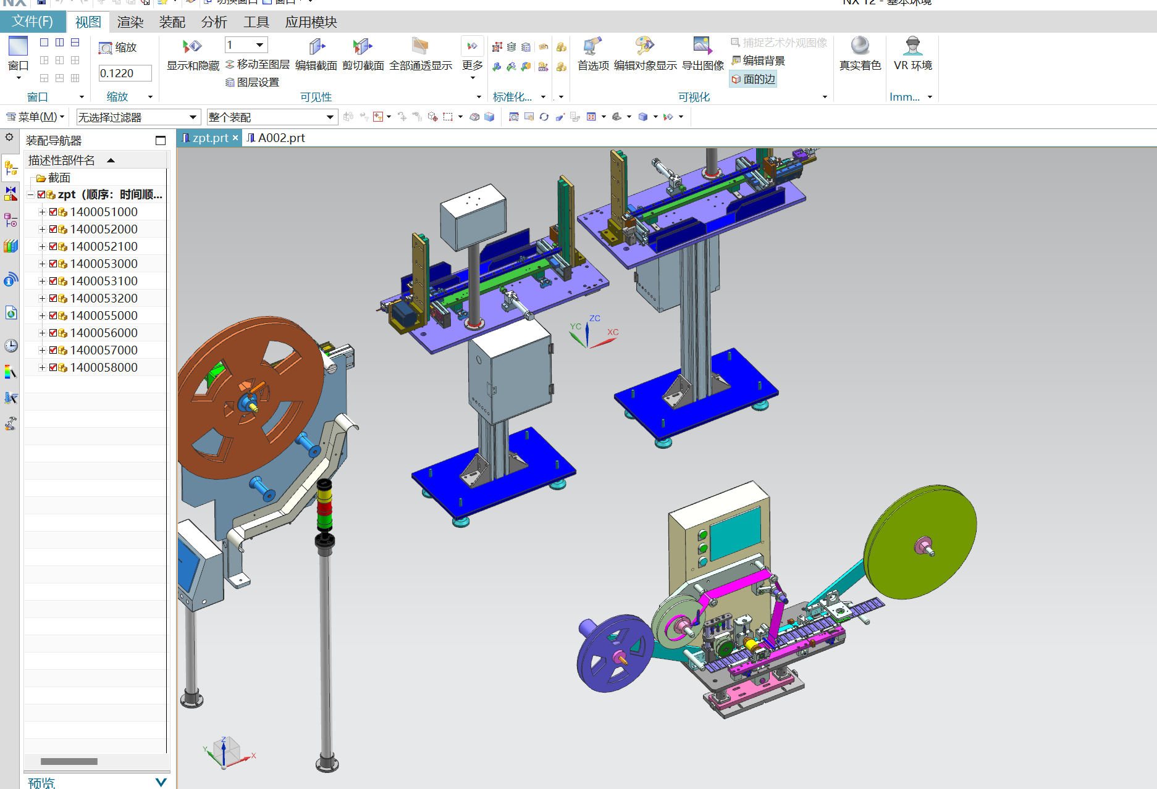Open the File menu
The height and width of the screenshot is (789, 1157).
tap(32, 22)
